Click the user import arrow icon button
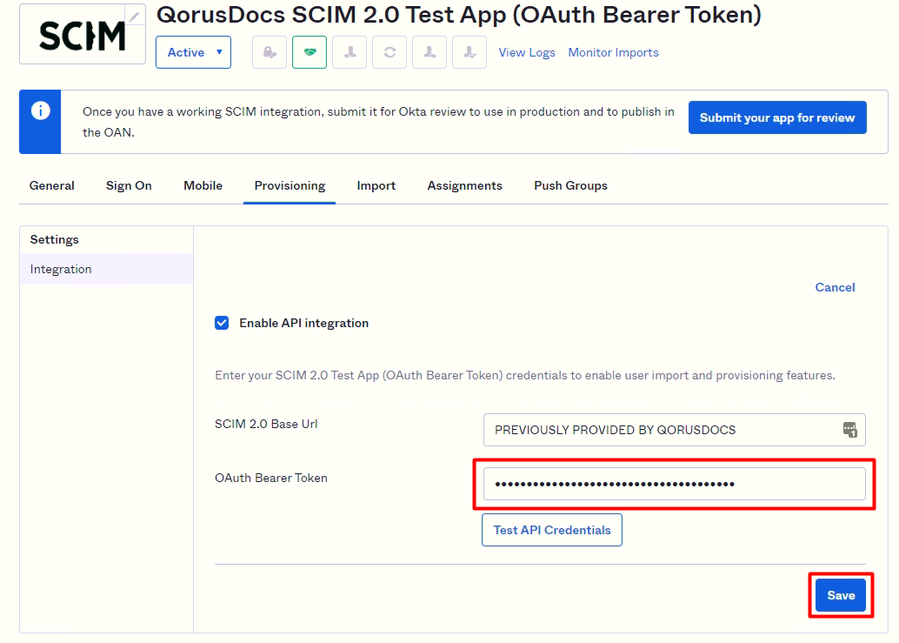Viewport: 899px width, 643px height. point(350,52)
